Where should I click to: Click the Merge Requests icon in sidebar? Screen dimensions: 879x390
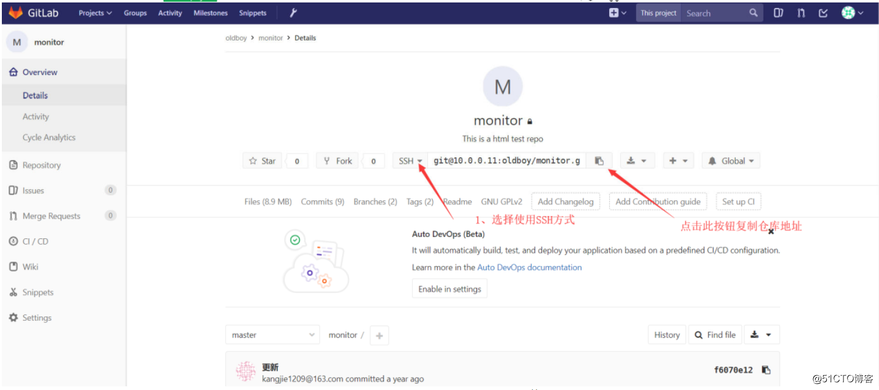click(x=14, y=216)
